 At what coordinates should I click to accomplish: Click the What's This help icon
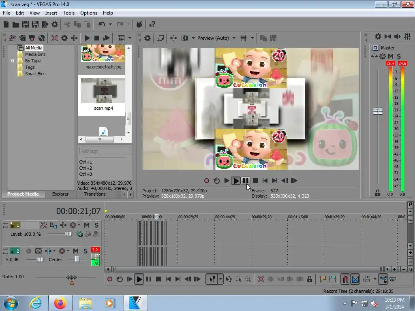tap(152, 24)
